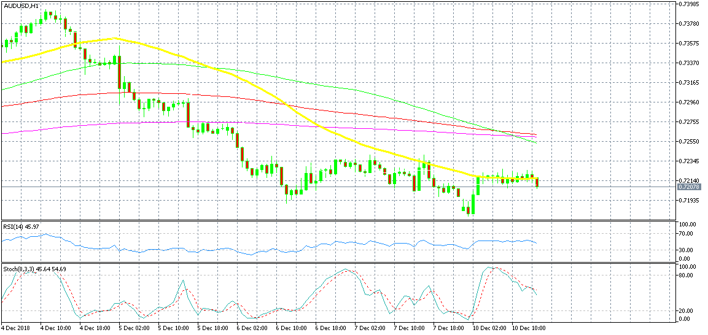This screenshot has width=708, height=335.
Task: Click the 0.72755 price scale value
Action: coord(688,121)
